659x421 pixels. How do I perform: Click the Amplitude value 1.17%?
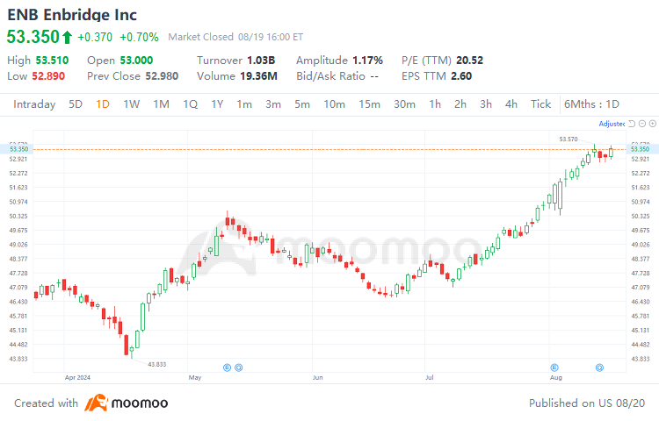tap(368, 61)
